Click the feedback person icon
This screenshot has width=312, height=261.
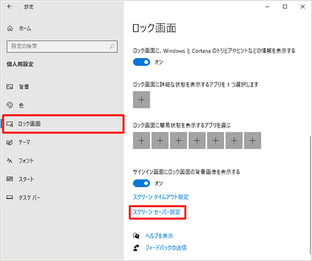136,248
